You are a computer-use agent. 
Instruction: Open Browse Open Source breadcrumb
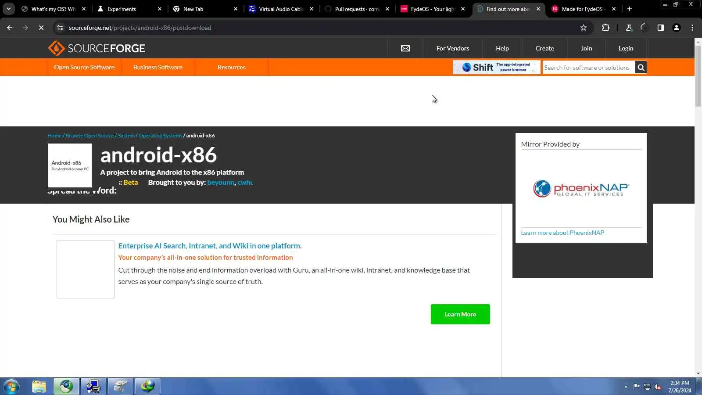[90, 136]
